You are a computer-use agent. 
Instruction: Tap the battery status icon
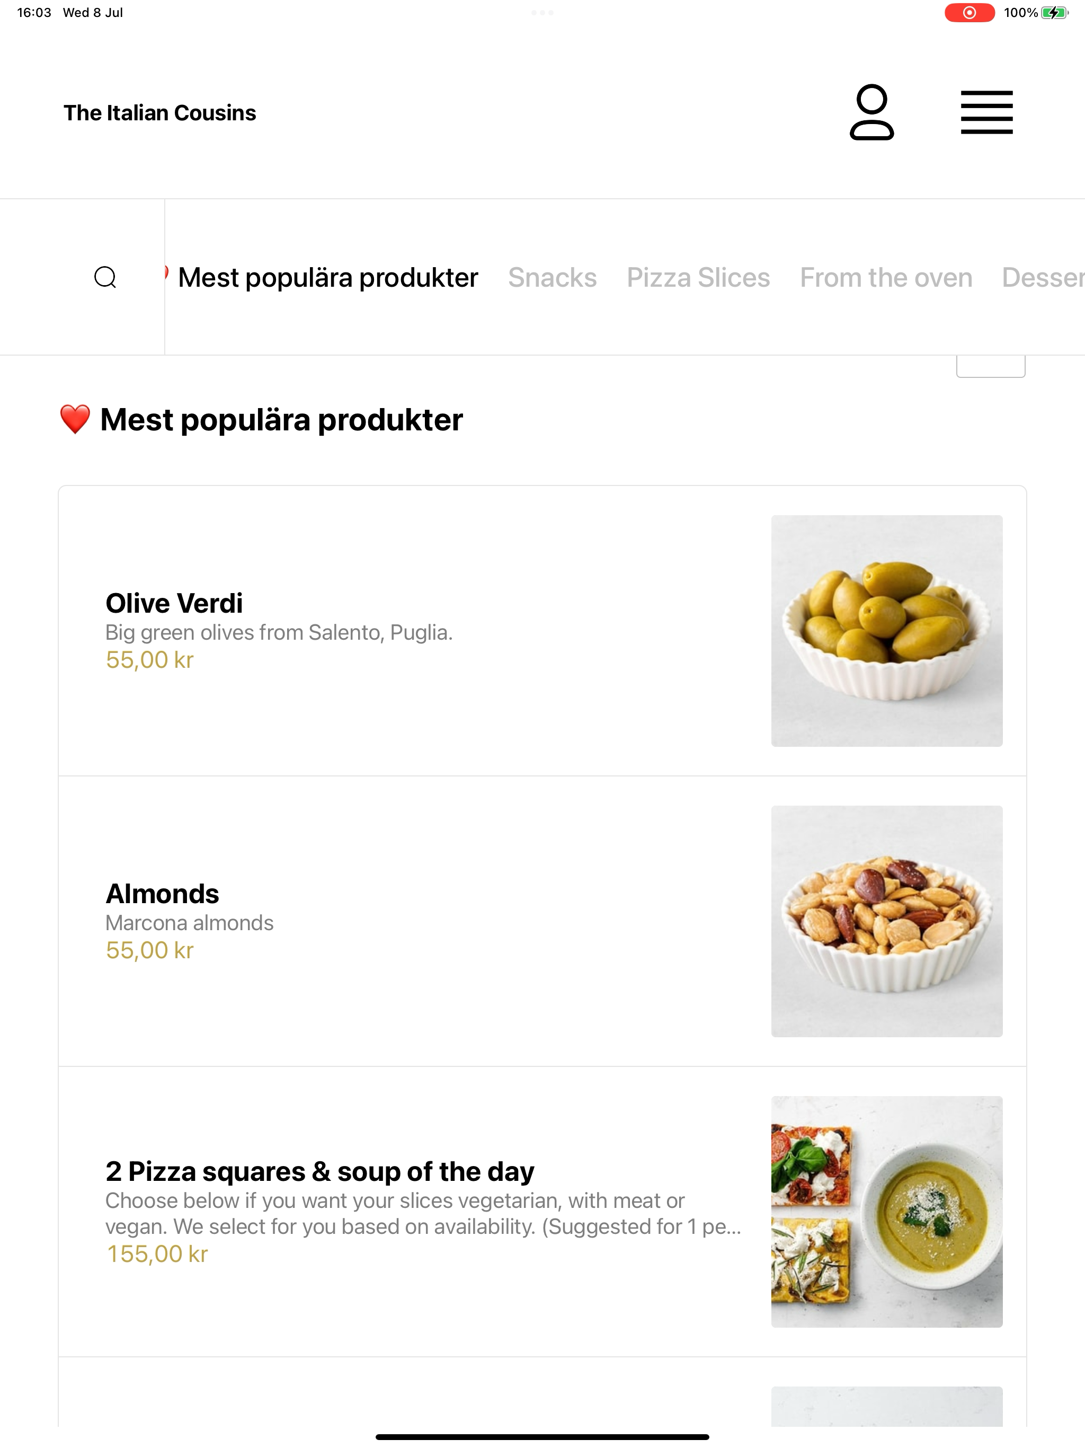1054,12
